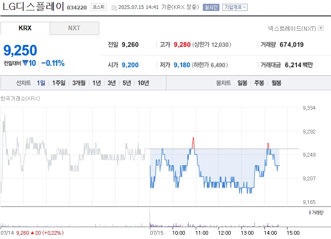Click the 하한가 6,490 text
Viewport: 331px width, 239px height.
pyautogui.click(x=209, y=65)
